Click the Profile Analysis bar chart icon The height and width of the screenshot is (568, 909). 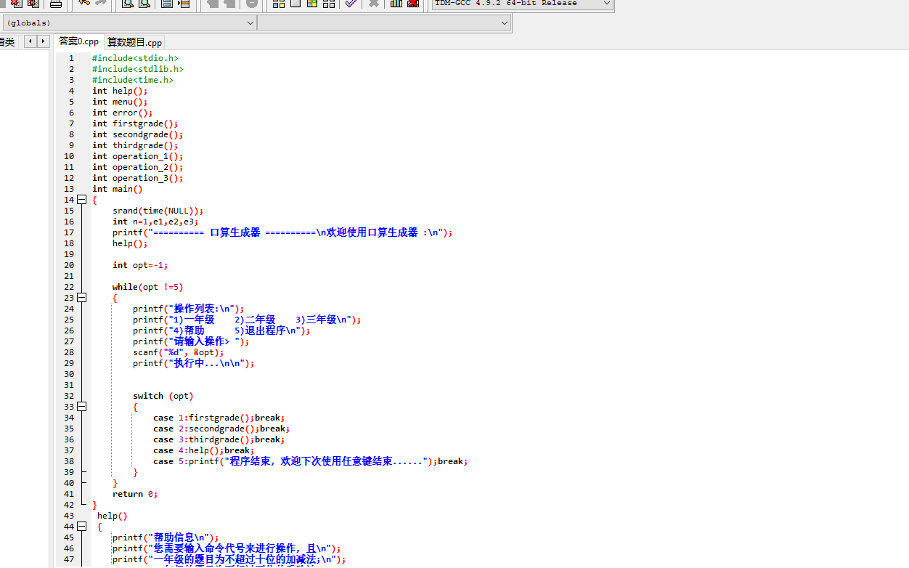click(396, 4)
